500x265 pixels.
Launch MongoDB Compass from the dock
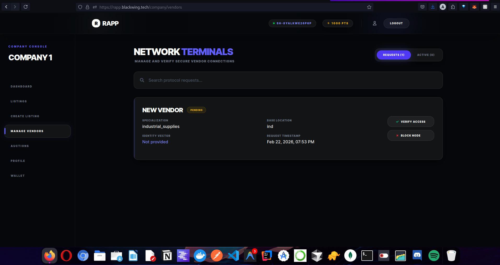pyautogui.click(x=350, y=256)
